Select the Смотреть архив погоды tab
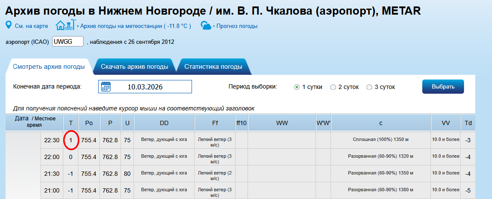The image size is (492, 199). click(49, 67)
